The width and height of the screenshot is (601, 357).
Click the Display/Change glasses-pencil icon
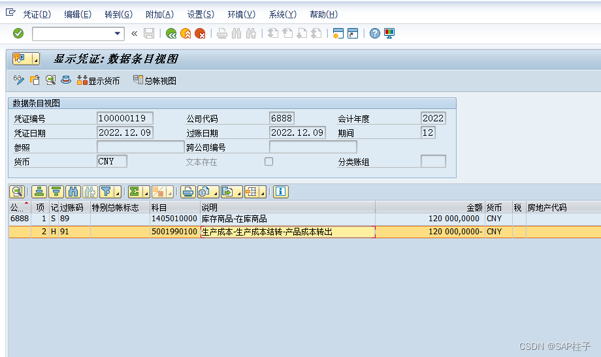(x=18, y=80)
